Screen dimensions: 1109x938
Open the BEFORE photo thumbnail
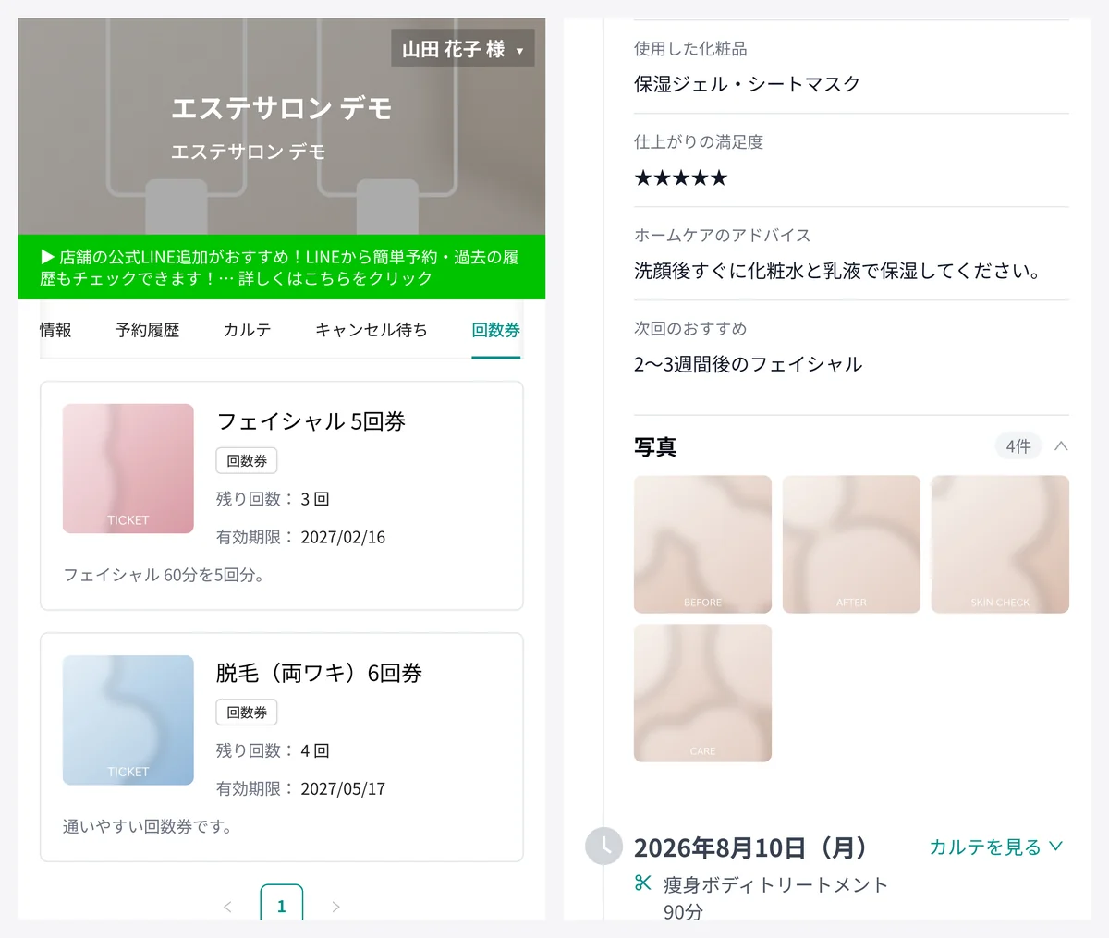702,544
